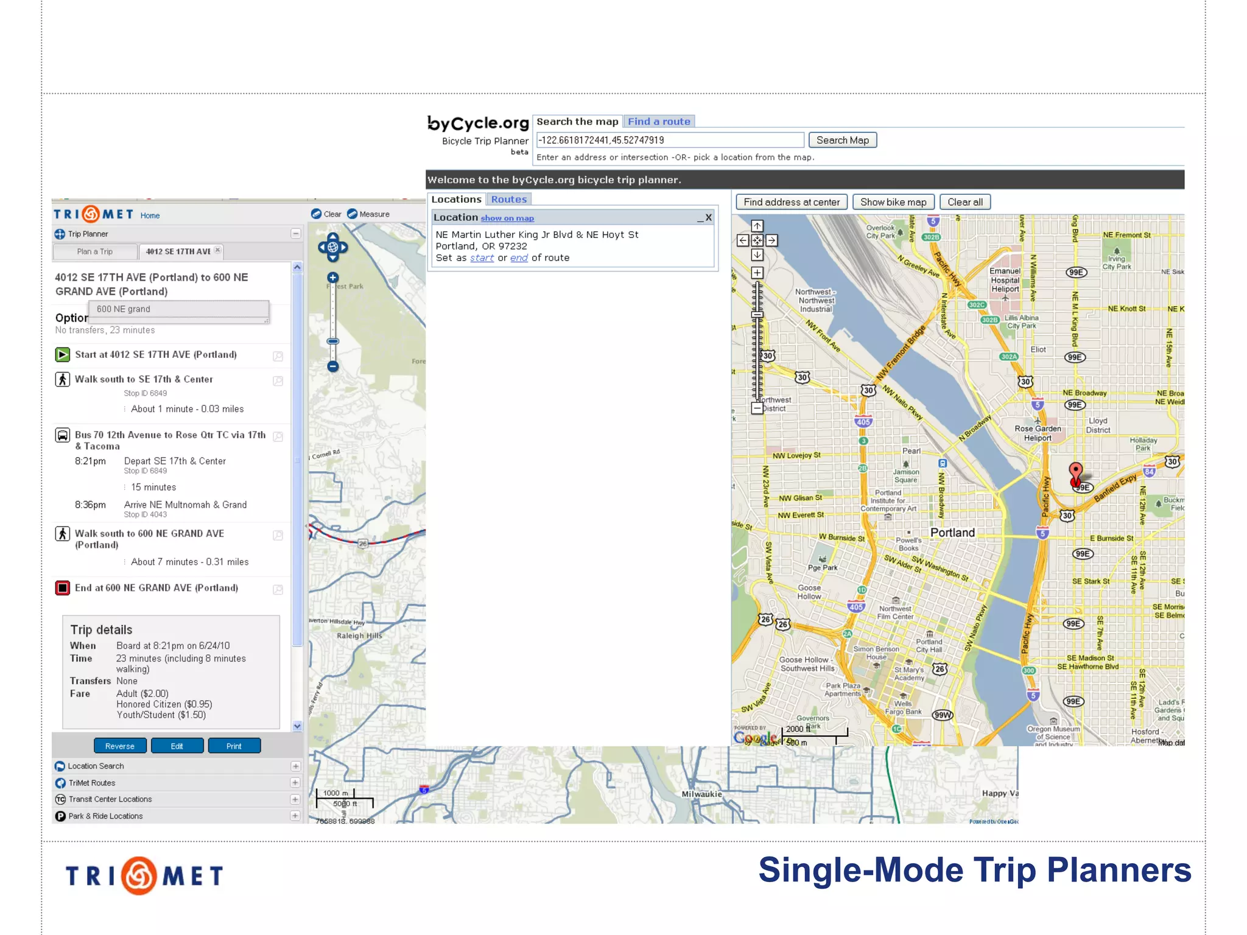Click Park & Ride Locations icon
The image size is (1247, 935).
click(60, 816)
